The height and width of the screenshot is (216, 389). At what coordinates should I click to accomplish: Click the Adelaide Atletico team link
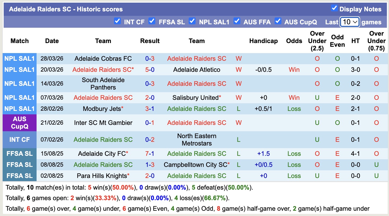197,70
